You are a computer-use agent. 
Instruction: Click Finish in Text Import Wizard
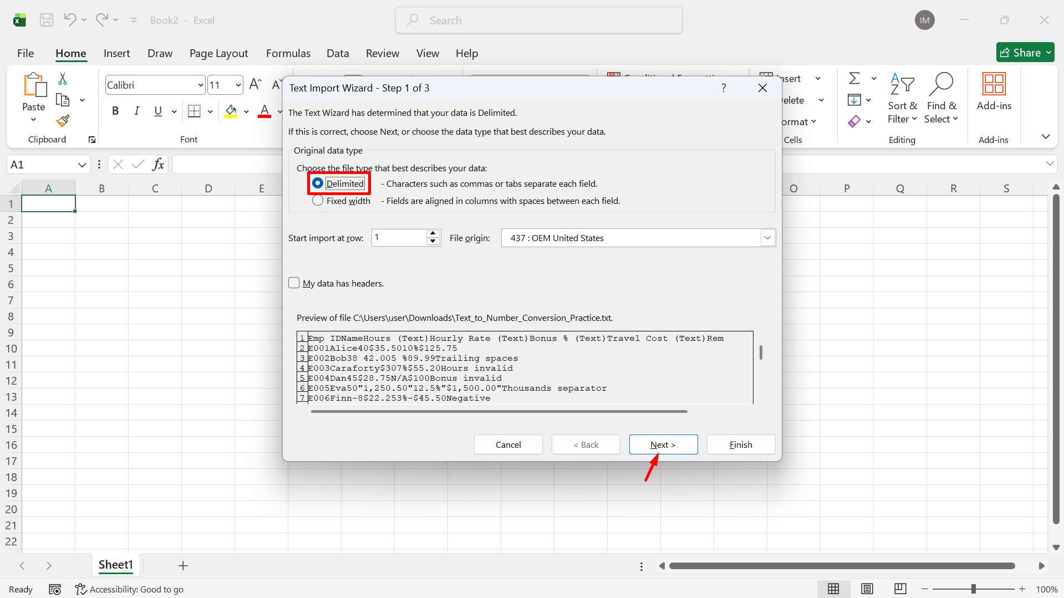741,444
